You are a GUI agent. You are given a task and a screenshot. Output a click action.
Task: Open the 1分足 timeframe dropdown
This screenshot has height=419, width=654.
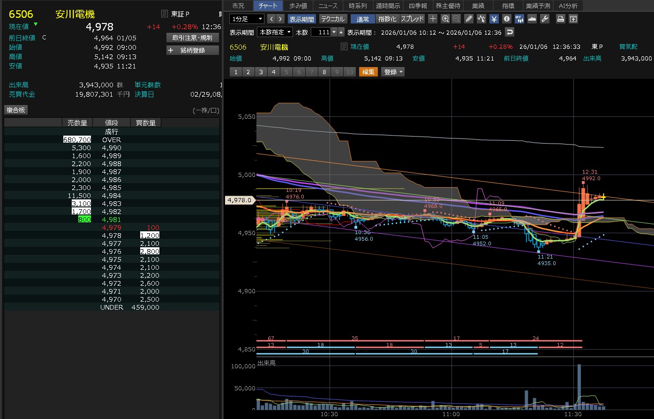click(x=247, y=19)
